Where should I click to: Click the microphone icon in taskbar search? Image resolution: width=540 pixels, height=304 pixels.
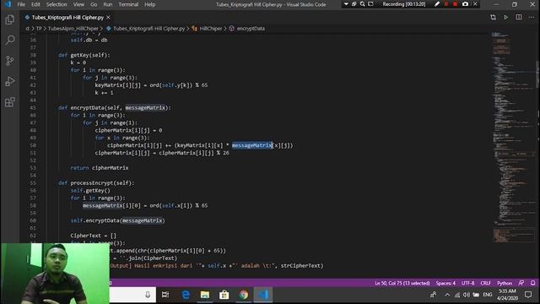[148, 295]
